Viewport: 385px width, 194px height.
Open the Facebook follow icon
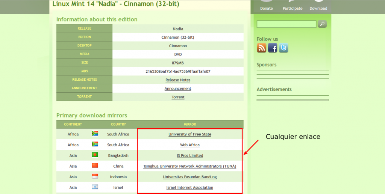coord(273,48)
